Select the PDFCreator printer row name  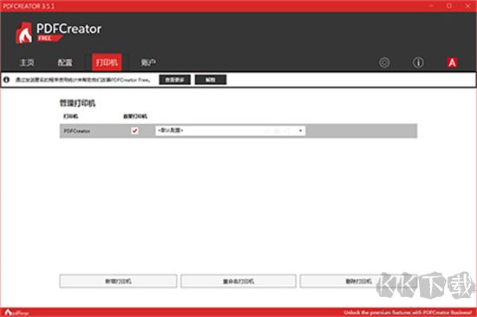(x=77, y=131)
